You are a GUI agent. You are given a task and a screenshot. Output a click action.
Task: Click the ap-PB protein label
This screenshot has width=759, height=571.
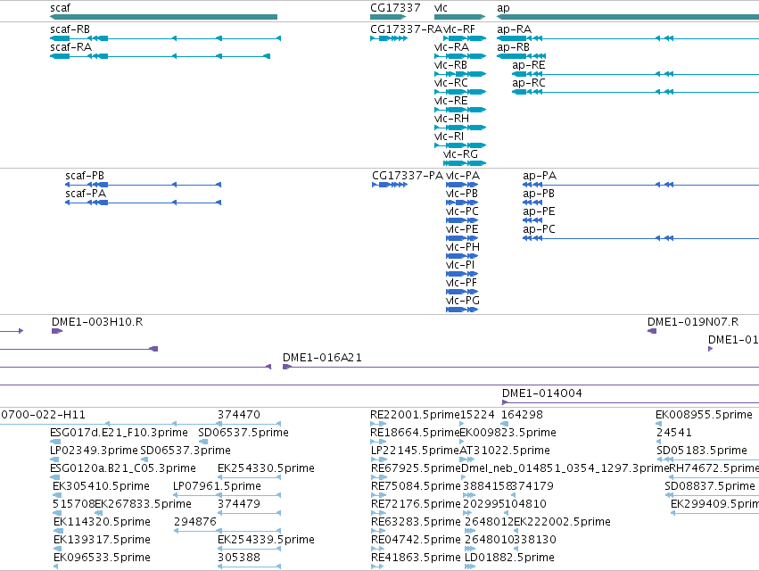pos(539,194)
